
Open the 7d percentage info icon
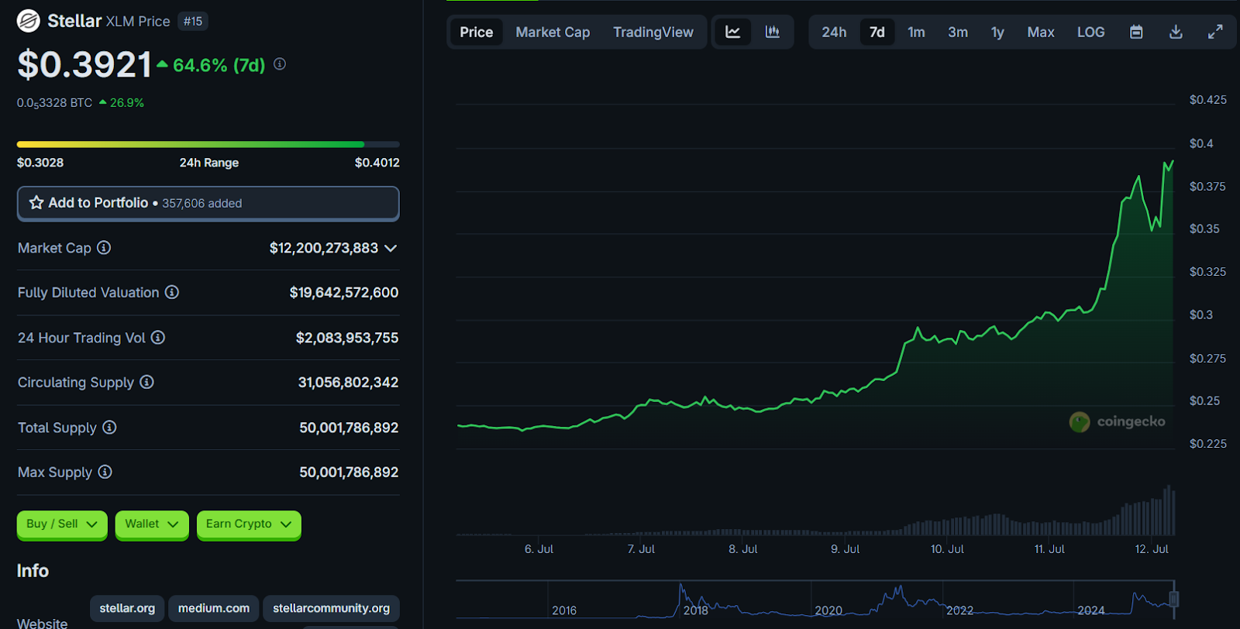click(x=280, y=64)
